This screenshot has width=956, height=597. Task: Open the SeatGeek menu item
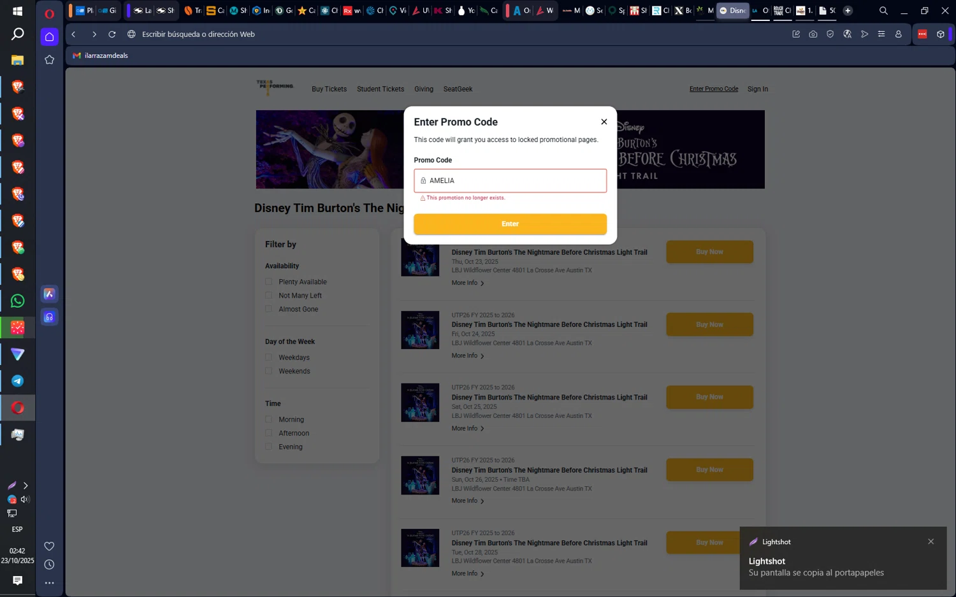point(458,89)
